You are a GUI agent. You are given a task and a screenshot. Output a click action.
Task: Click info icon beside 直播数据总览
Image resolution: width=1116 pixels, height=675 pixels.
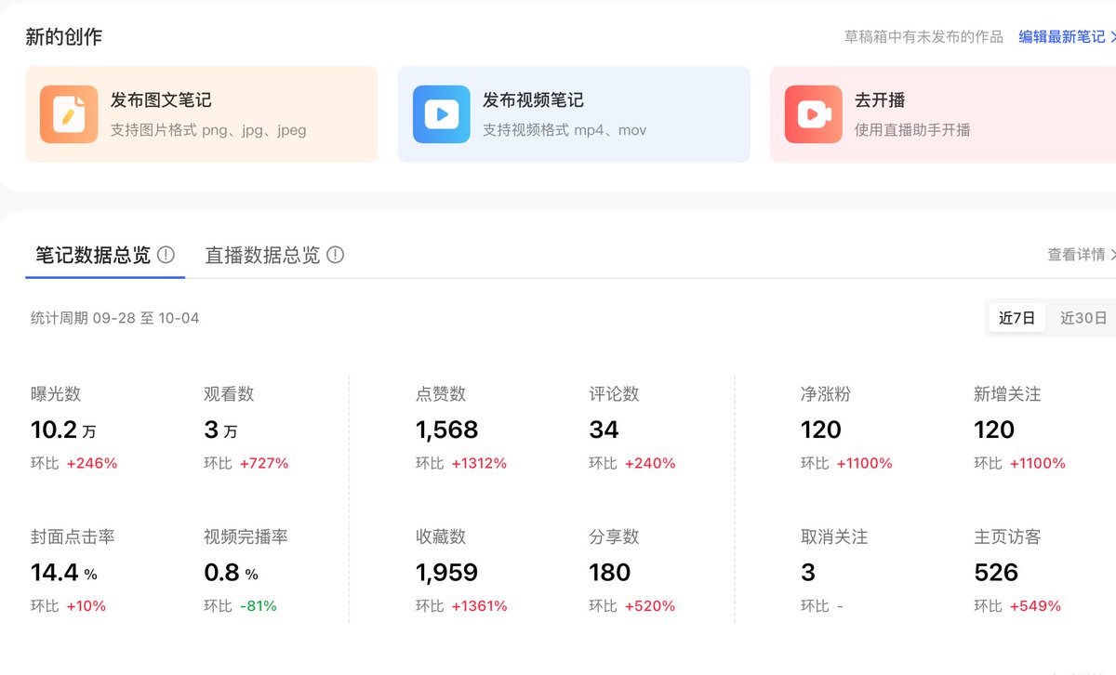coord(335,255)
